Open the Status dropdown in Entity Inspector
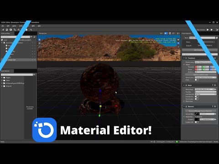 coord(206,42)
